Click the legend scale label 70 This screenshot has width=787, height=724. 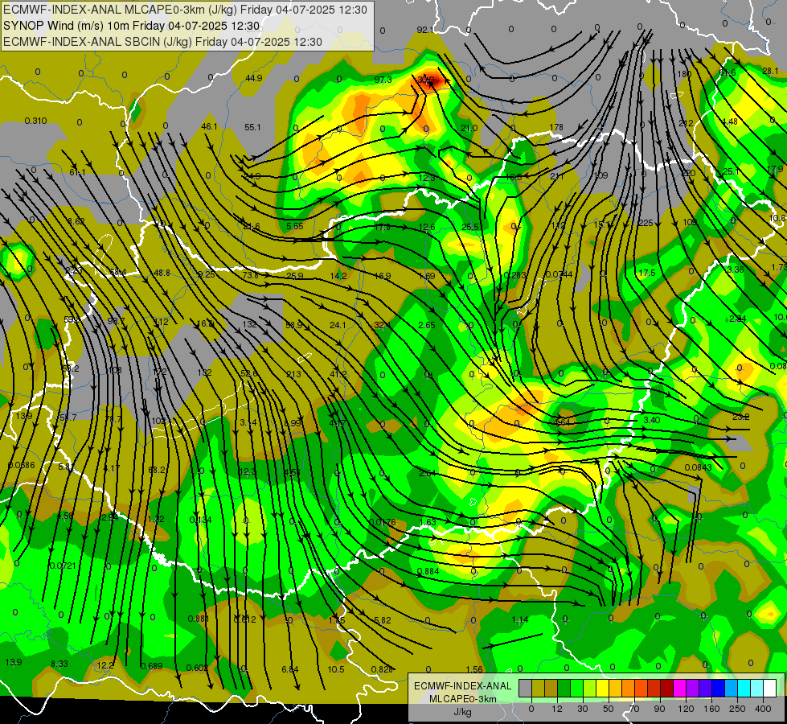[634, 709]
